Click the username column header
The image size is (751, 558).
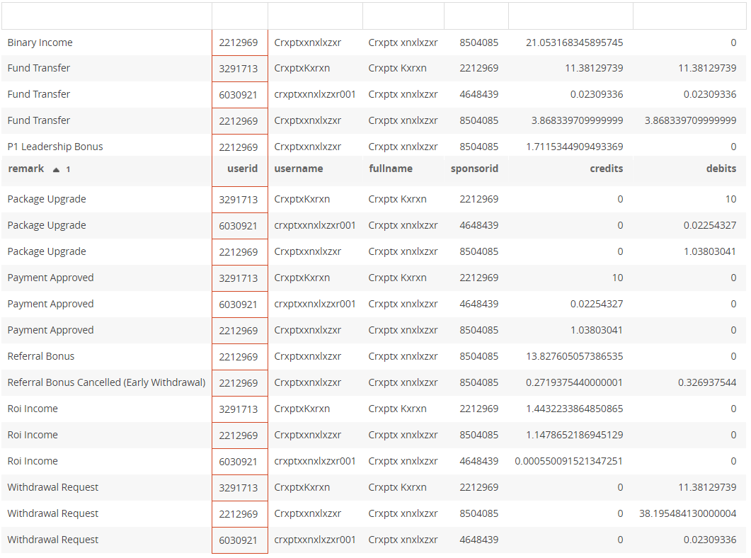click(299, 169)
